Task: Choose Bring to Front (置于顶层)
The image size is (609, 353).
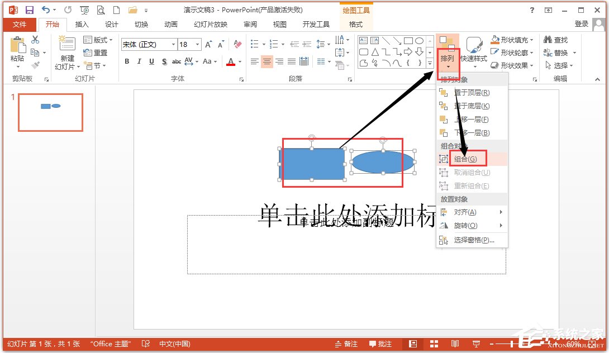Action: click(472, 92)
